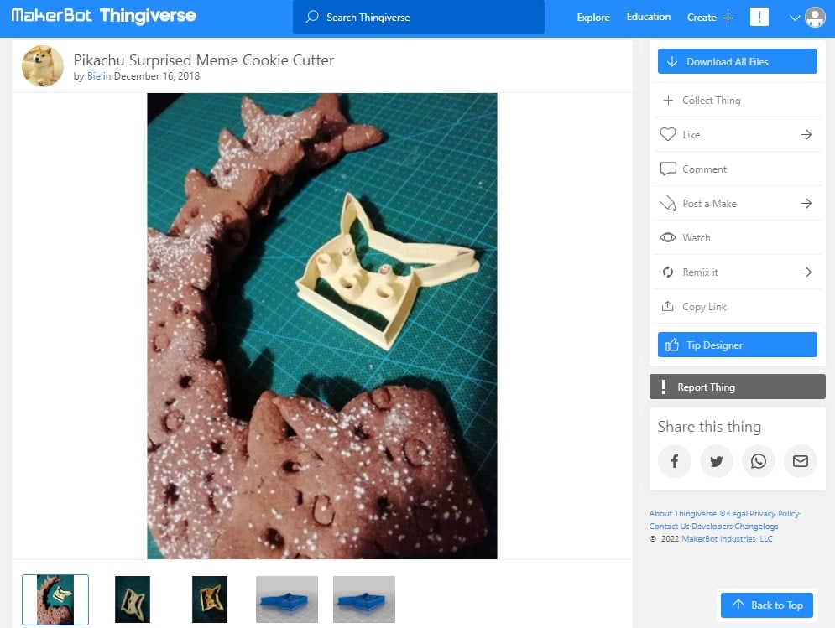Open the user profile avatar icon

815,17
